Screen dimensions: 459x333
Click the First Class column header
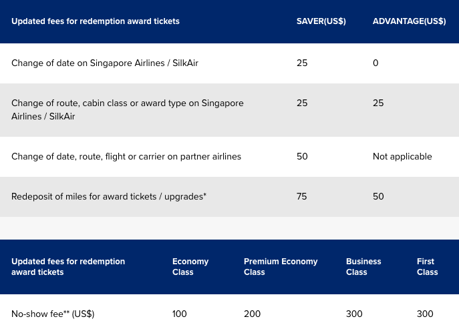(x=427, y=267)
